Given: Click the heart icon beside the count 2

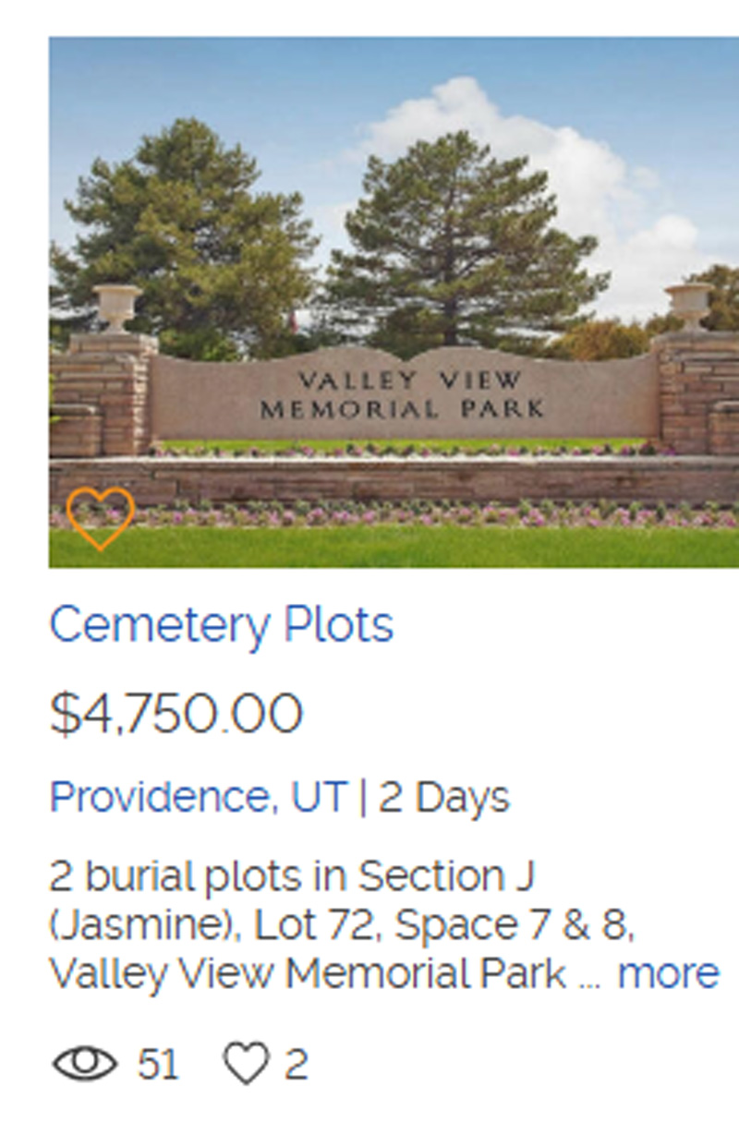Looking at the screenshot, I should pos(246,1065).
